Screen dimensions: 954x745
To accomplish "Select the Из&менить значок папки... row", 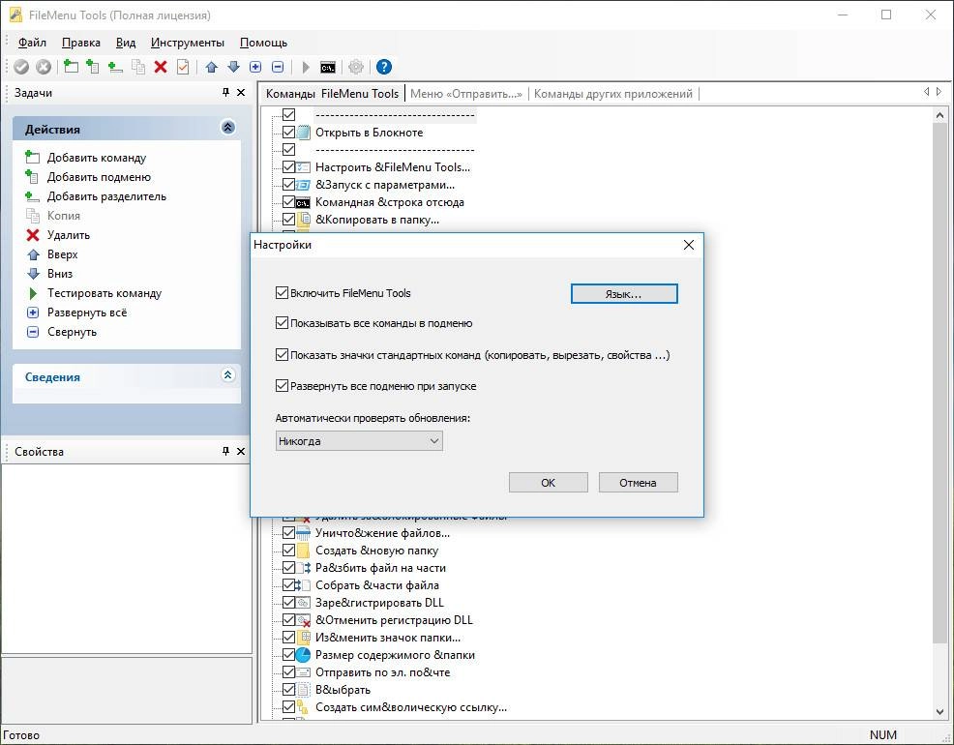I will pos(388,638).
